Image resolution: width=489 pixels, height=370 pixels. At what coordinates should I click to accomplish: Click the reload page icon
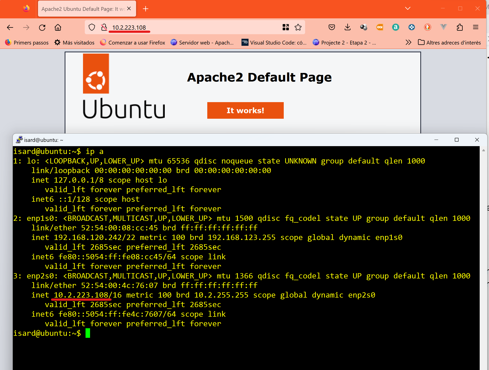[42, 27]
